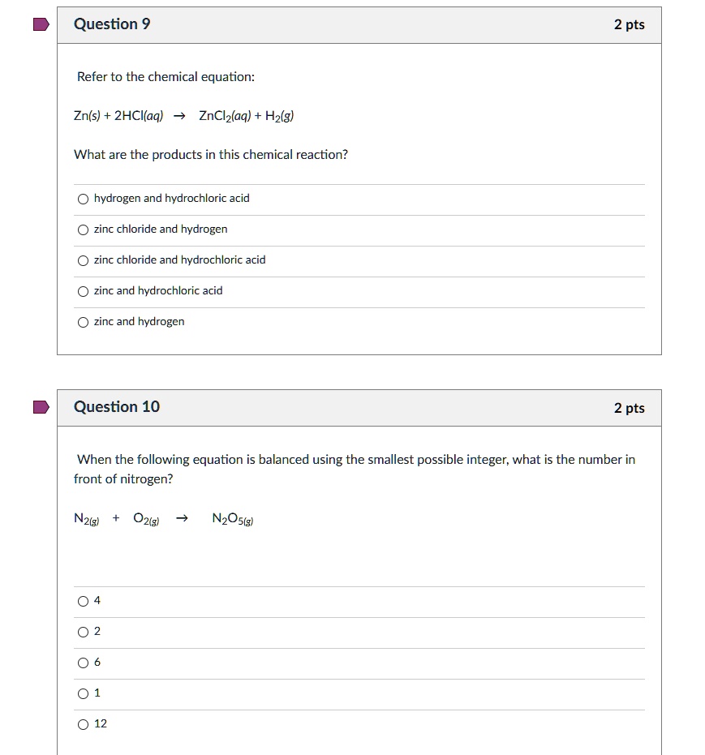
Task: Select 'zinc chloride and hydrochloric acid' option
Action: (83, 260)
